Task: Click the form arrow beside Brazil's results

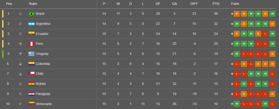Action: point(232,14)
